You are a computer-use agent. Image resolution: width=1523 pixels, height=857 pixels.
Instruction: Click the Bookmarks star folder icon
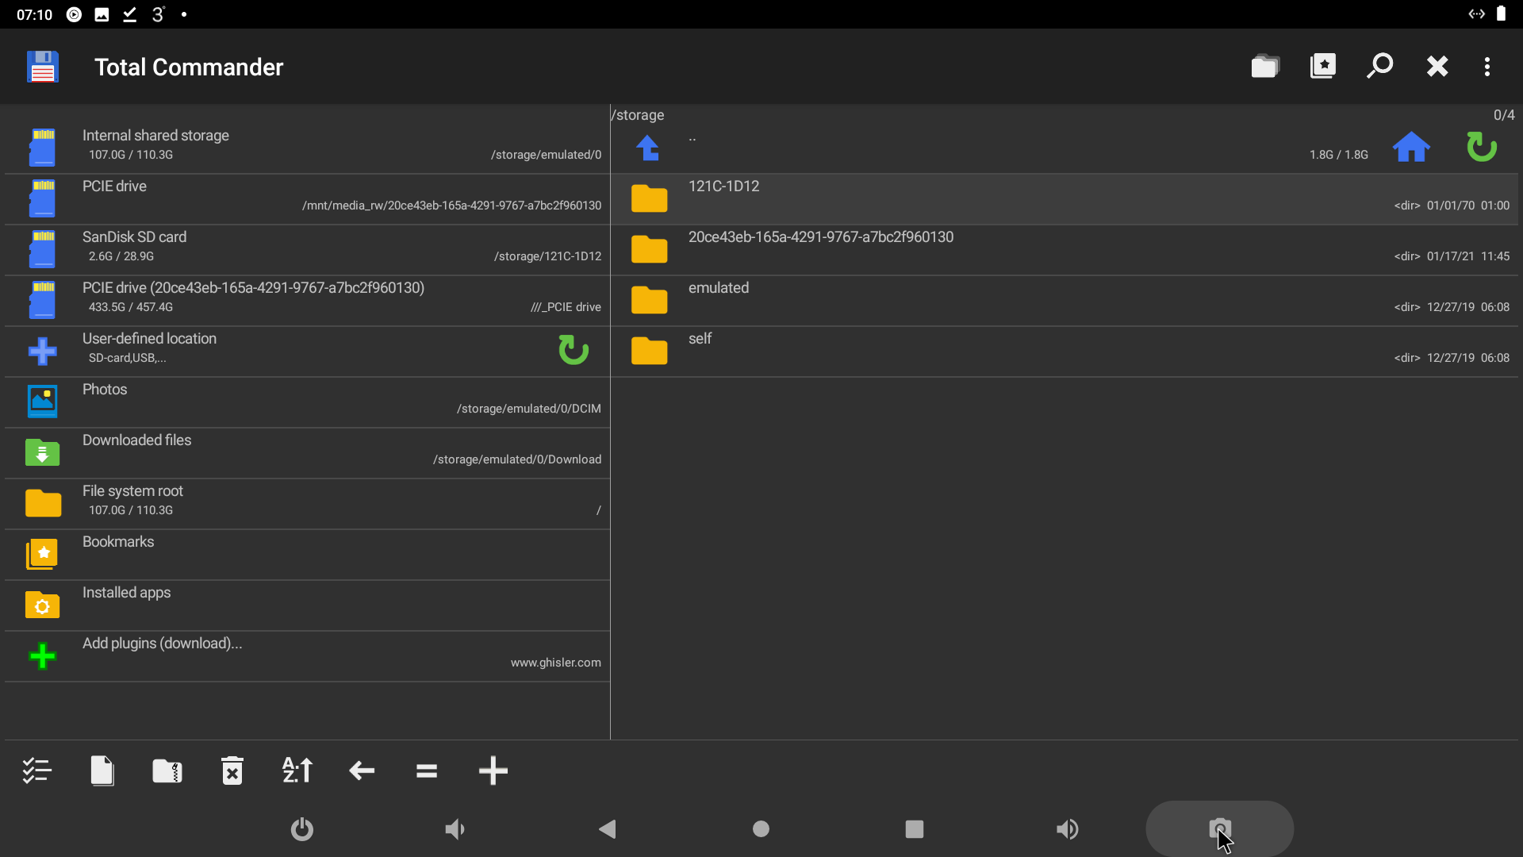pyautogui.click(x=42, y=554)
